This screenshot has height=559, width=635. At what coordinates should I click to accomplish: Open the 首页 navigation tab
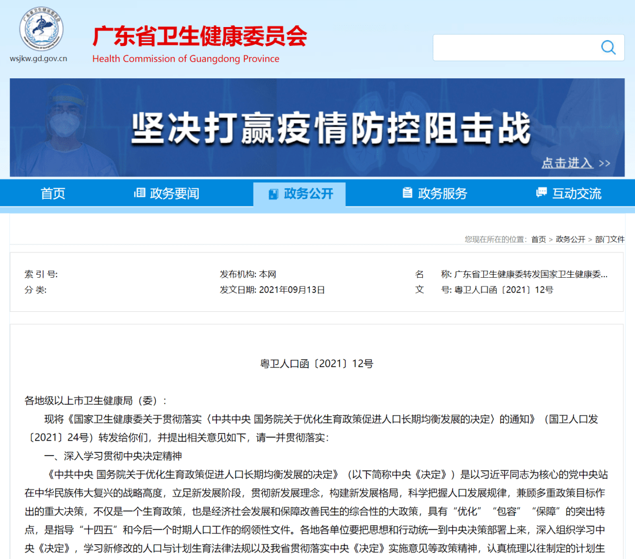[53, 194]
